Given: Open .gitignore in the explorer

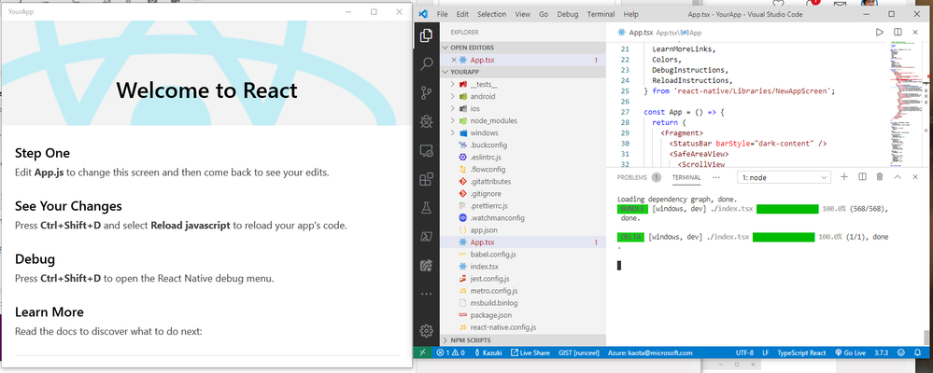Looking at the screenshot, I should tap(486, 194).
